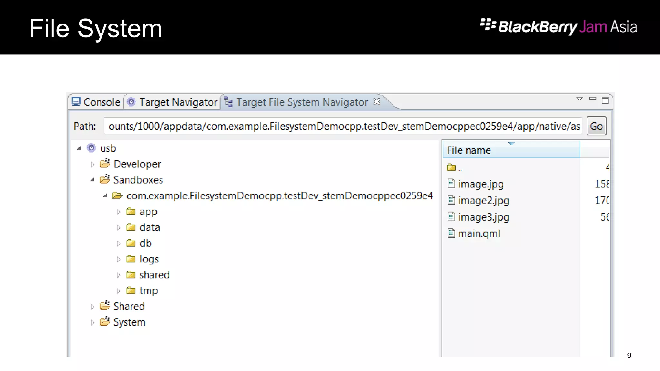This screenshot has height=371, width=660.
Task: Click the Console tab monitor icon
Action: pyautogui.click(x=76, y=102)
